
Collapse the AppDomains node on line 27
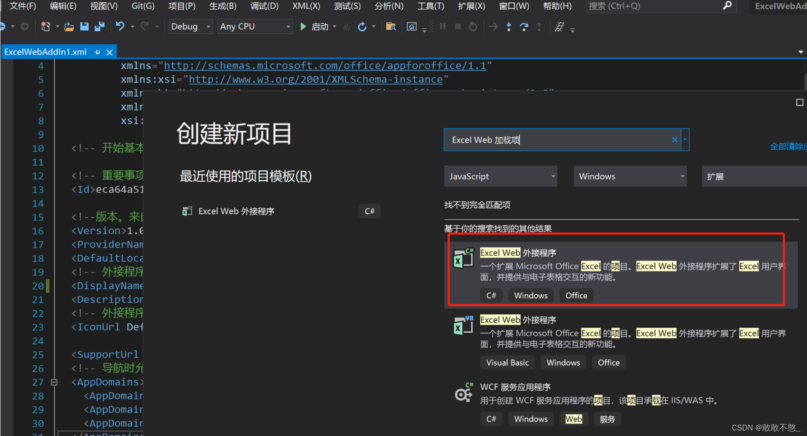point(54,382)
